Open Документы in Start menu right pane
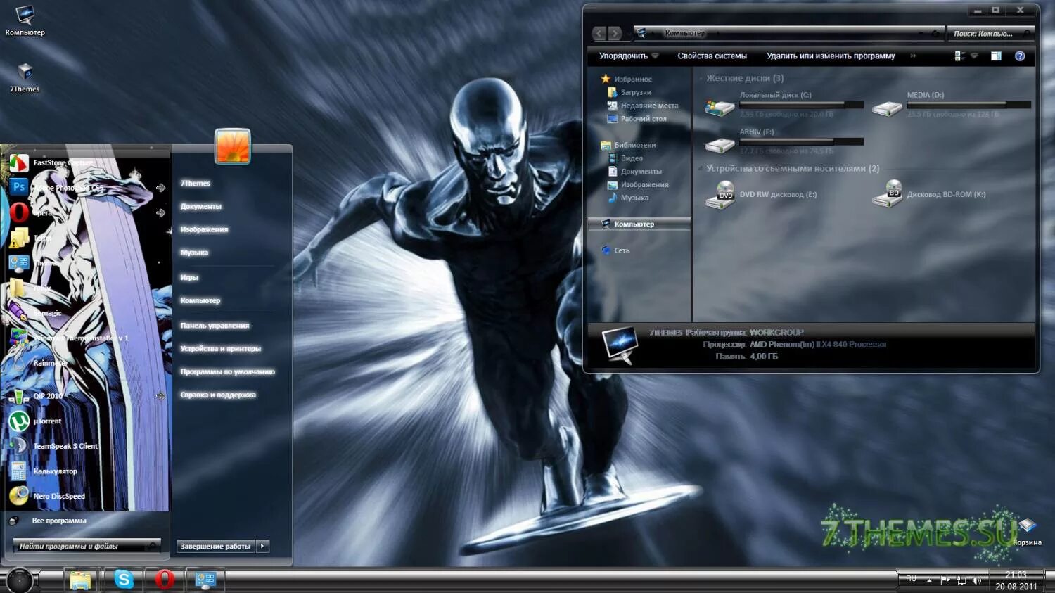Image resolution: width=1055 pixels, height=593 pixels. tap(200, 206)
